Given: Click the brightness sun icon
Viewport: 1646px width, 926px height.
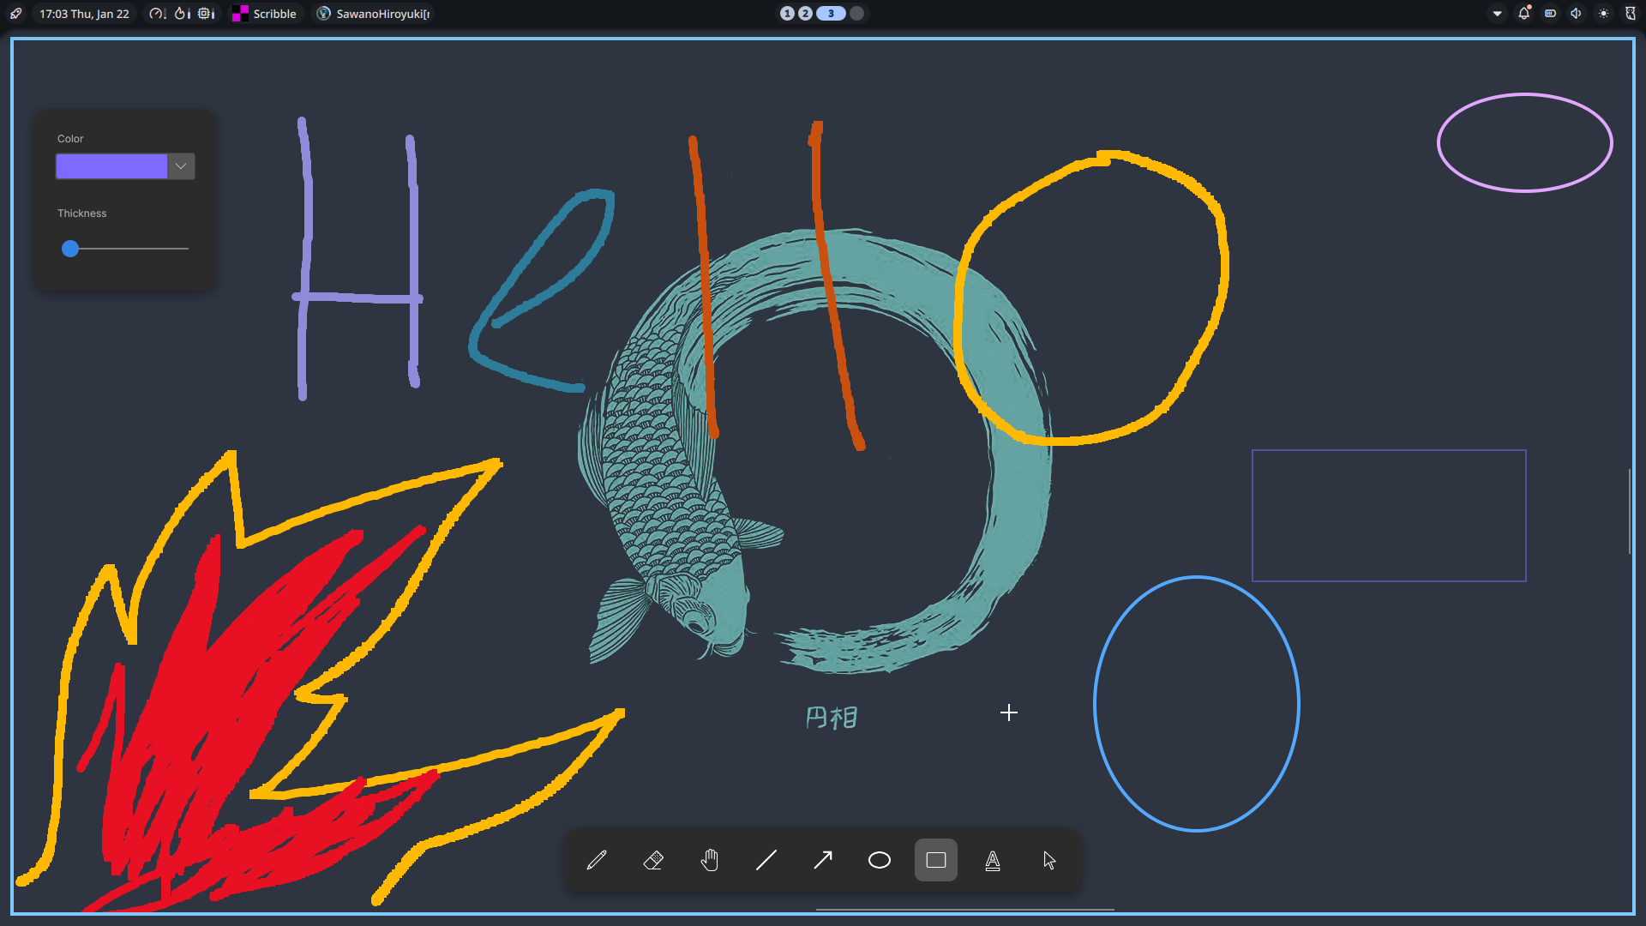Looking at the screenshot, I should coord(1603,14).
